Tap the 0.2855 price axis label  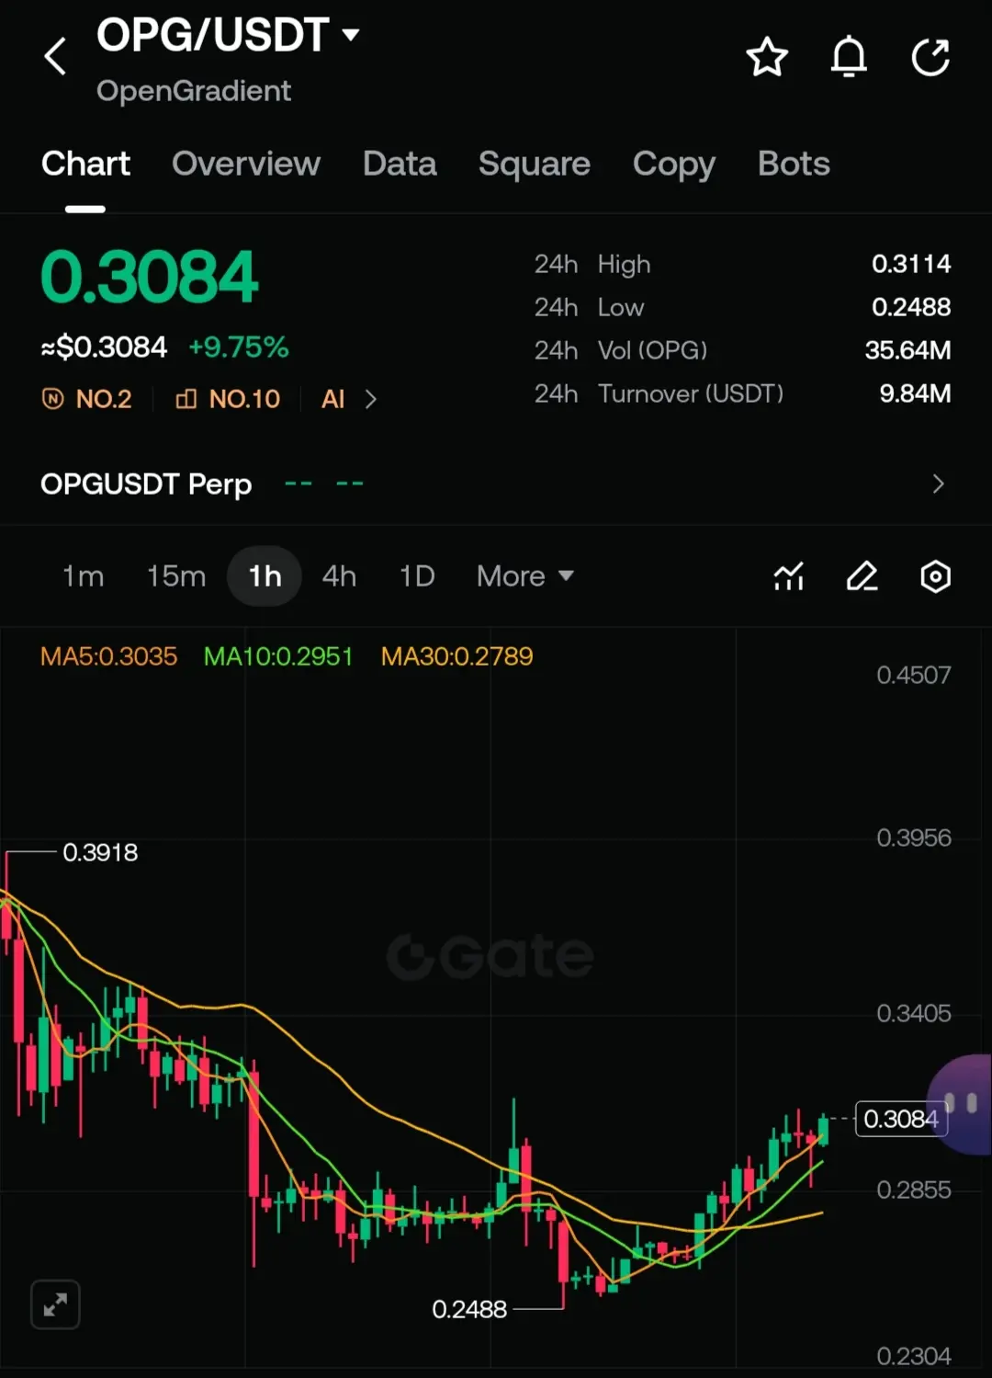[x=914, y=1190]
